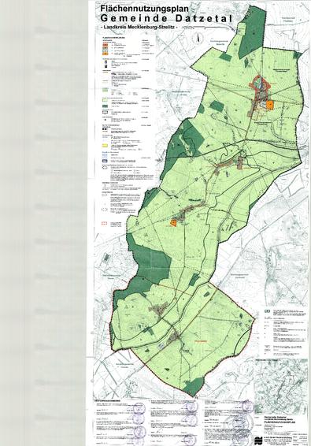This screenshot has width=311, height=446.
Task: Click the 'Landkreis Mecklenburg-Strelitz' subtitle
Action: tap(139, 28)
